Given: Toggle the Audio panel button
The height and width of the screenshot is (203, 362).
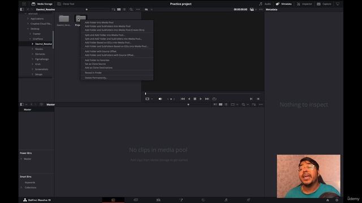Looking at the screenshot, I should click(265, 4).
